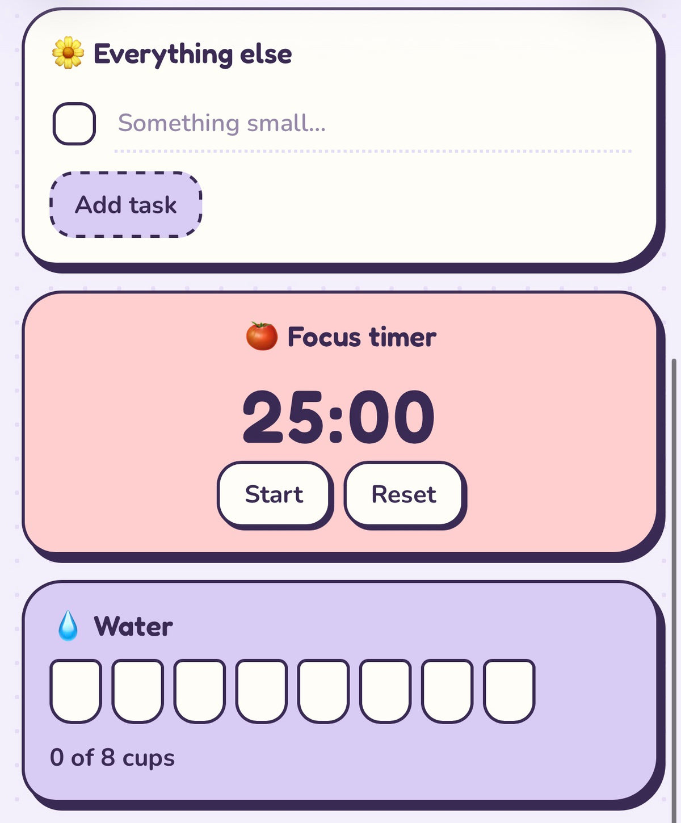Toggle the seventh water cup

click(447, 691)
